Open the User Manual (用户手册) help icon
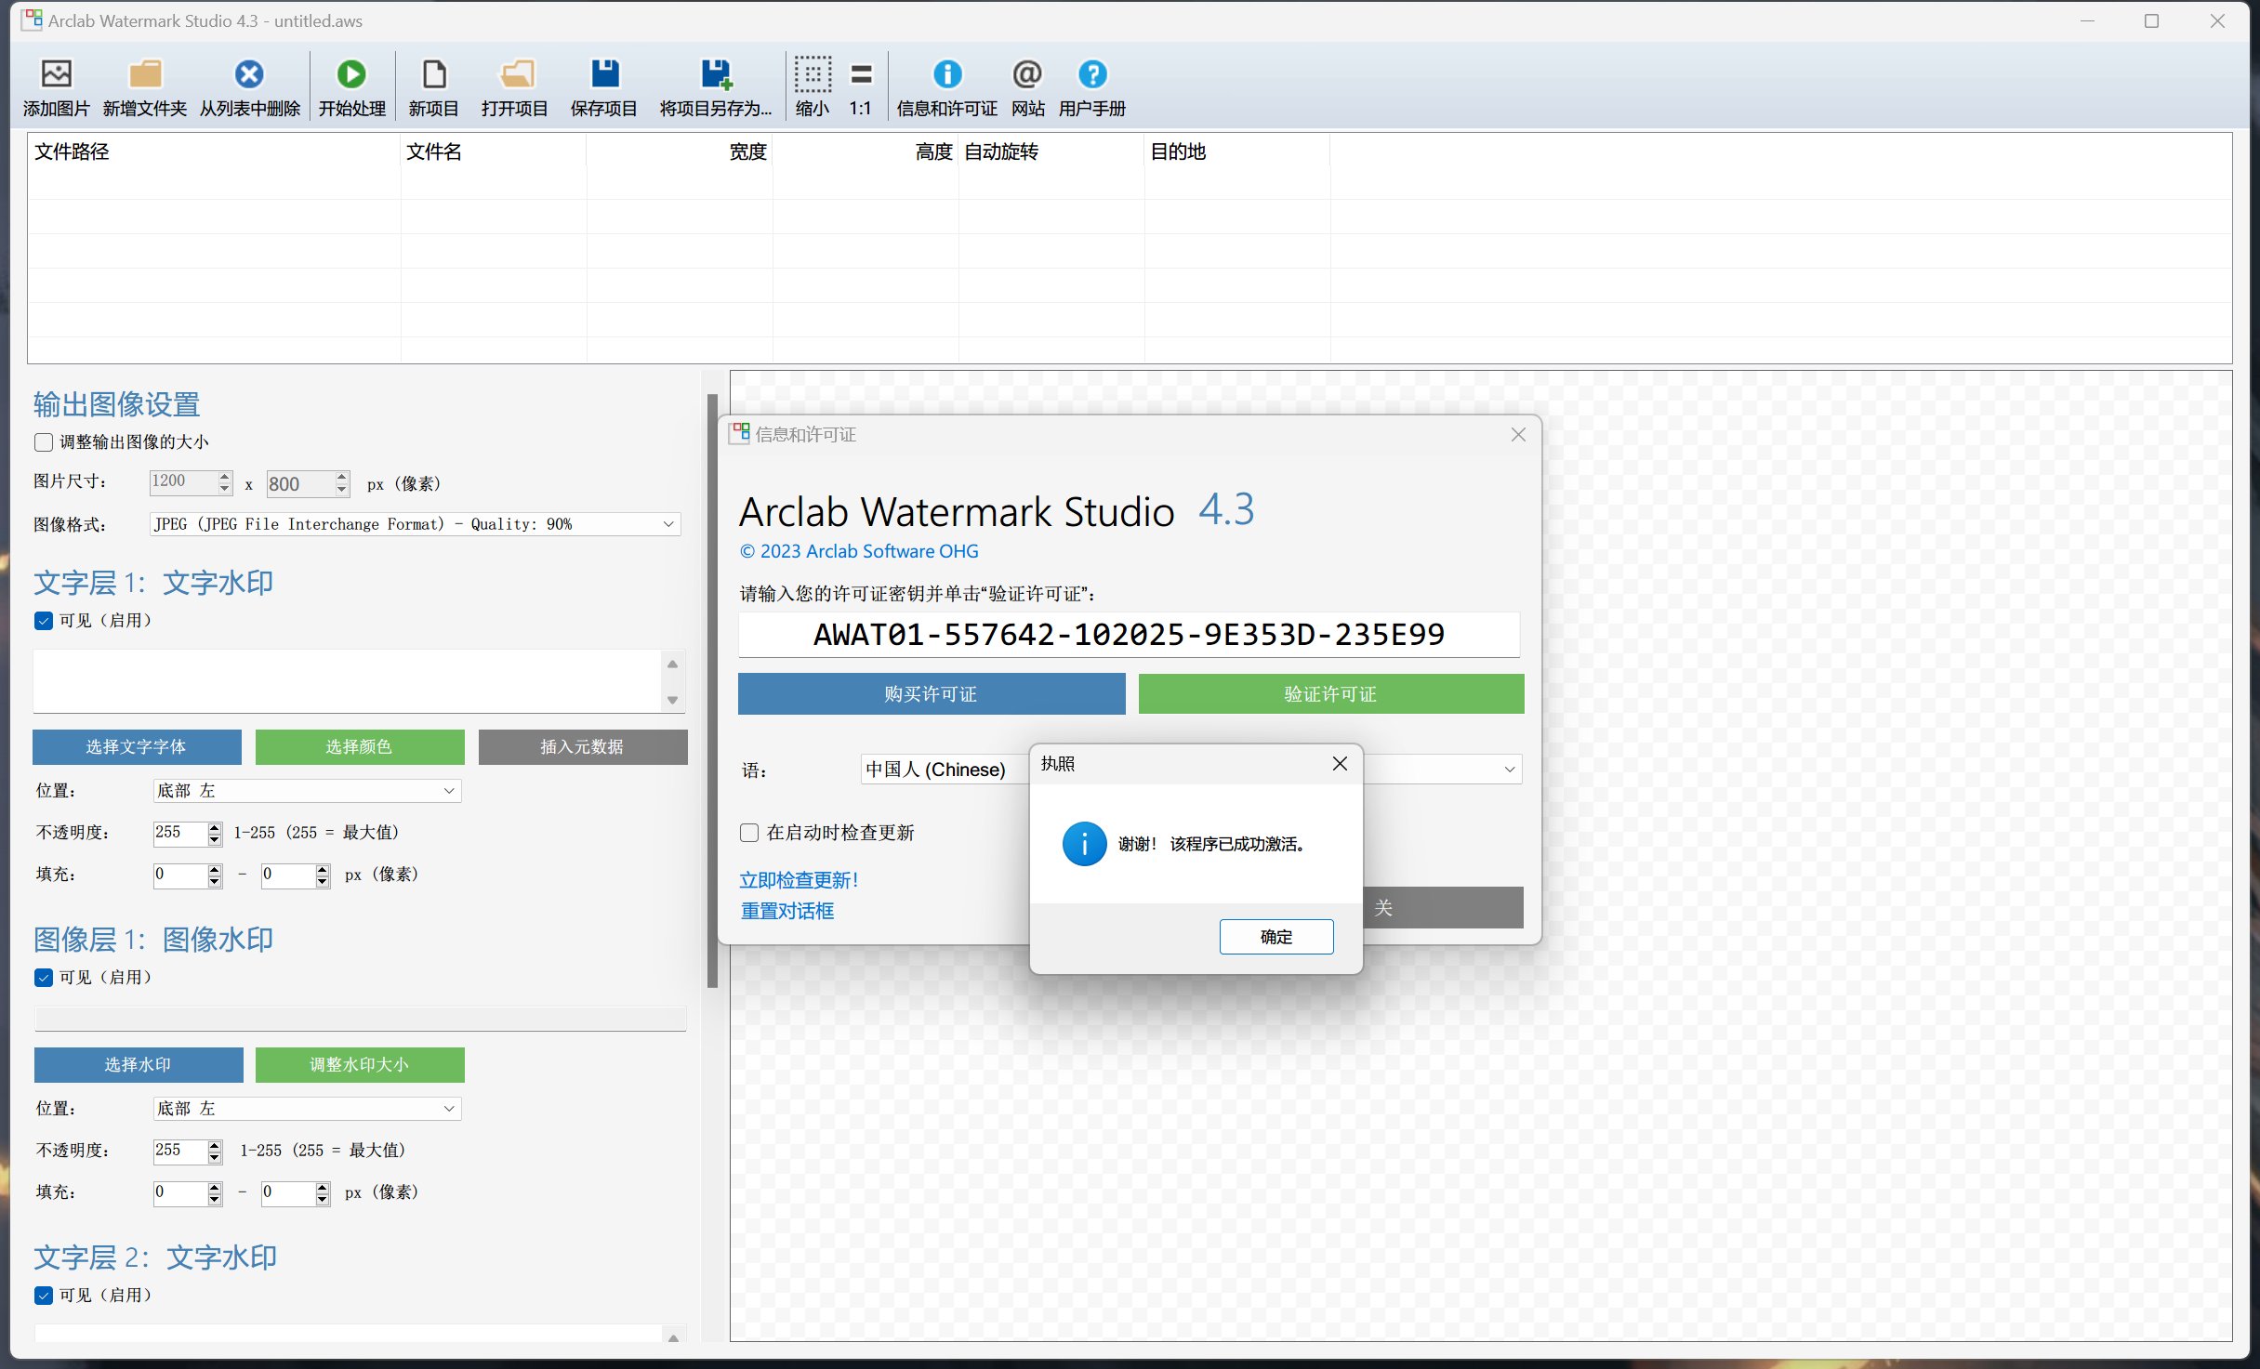2260x1369 pixels. pos(1092,74)
